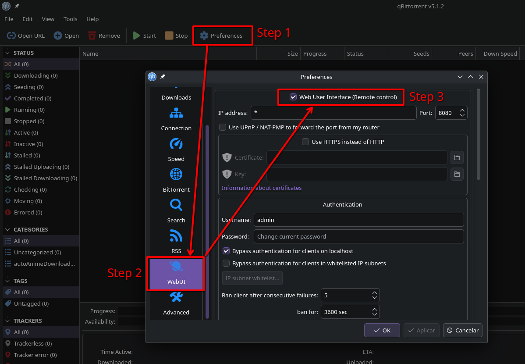525x364 pixels.
Task: Filter by Stalled Uploading (0)
Action: (41, 167)
